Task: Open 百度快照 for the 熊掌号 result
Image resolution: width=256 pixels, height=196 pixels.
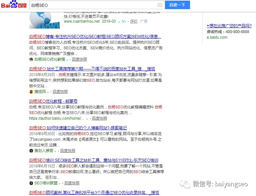Action: point(100,118)
